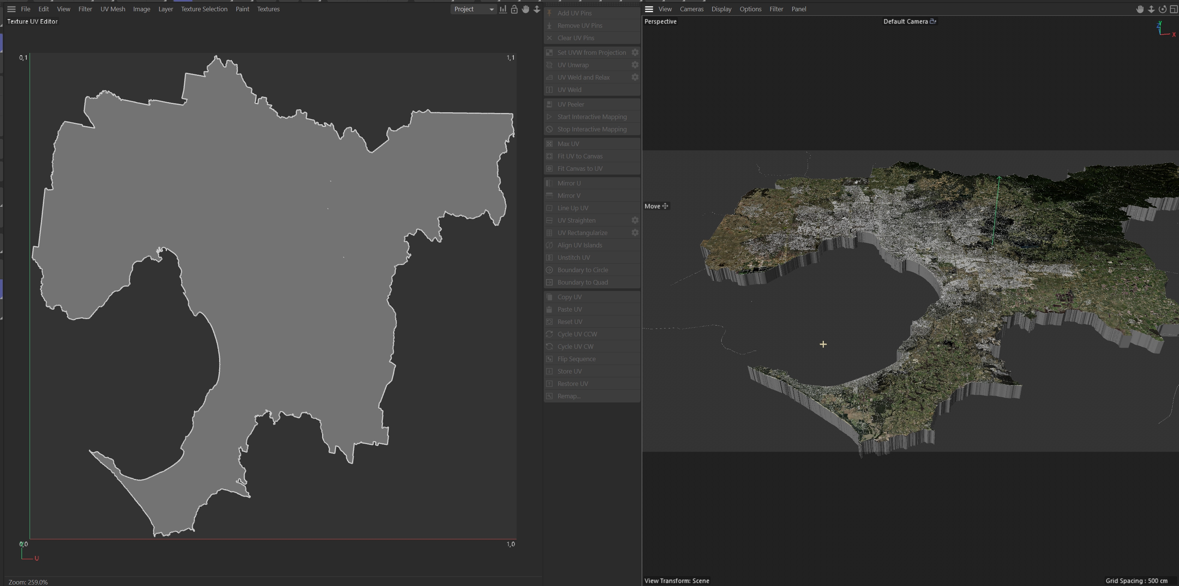Click the Default Camera link icon
1179x586 pixels.
pos(933,21)
